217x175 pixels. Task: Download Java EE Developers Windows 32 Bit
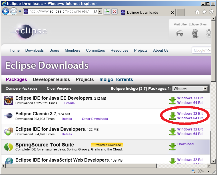click(190, 98)
